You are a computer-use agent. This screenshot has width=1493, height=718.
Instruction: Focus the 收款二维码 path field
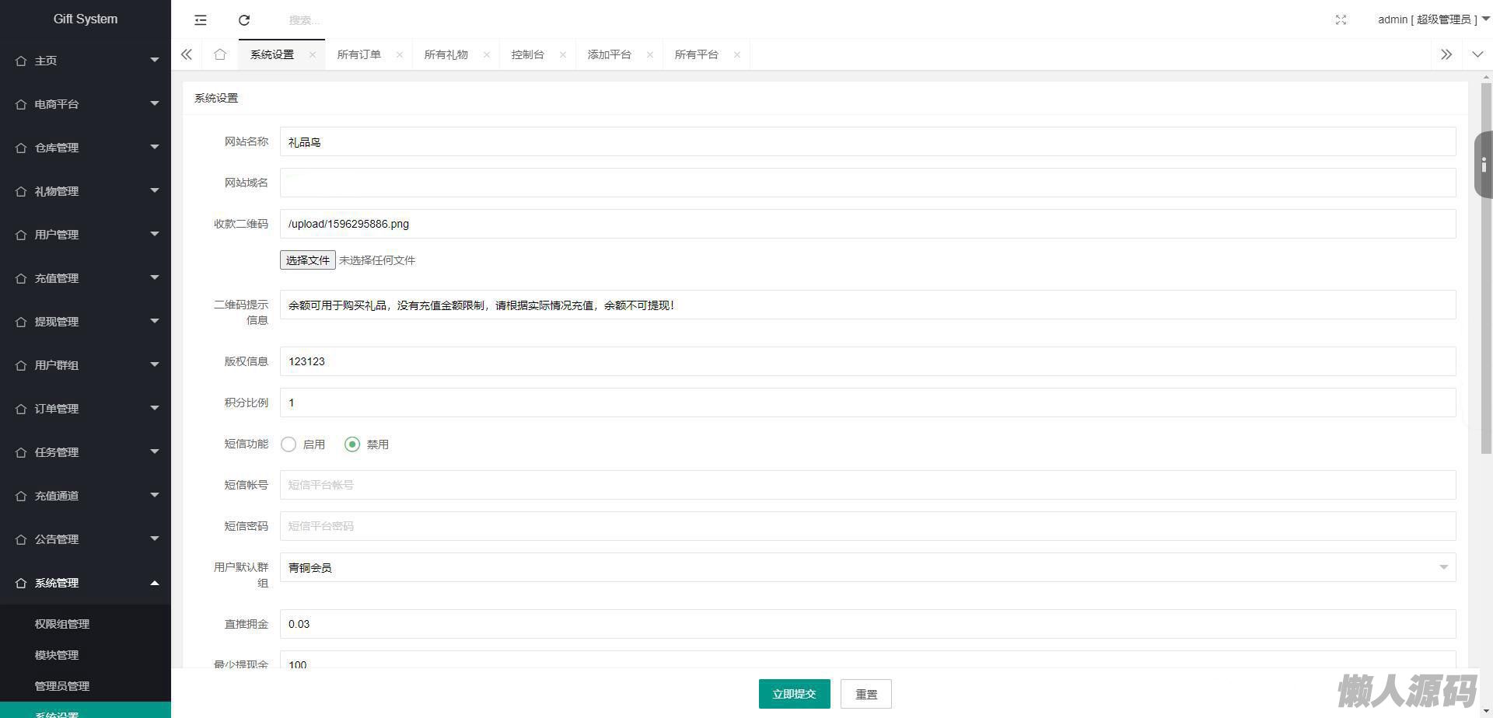[x=868, y=224]
